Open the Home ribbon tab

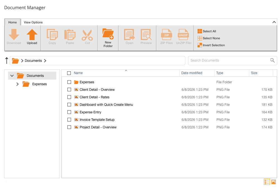pos(13,22)
